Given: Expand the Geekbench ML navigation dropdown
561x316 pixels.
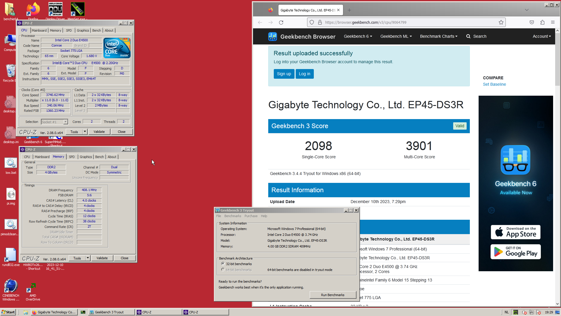Looking at the screenshot, I should pyautogui.click(x=396, y=36).
